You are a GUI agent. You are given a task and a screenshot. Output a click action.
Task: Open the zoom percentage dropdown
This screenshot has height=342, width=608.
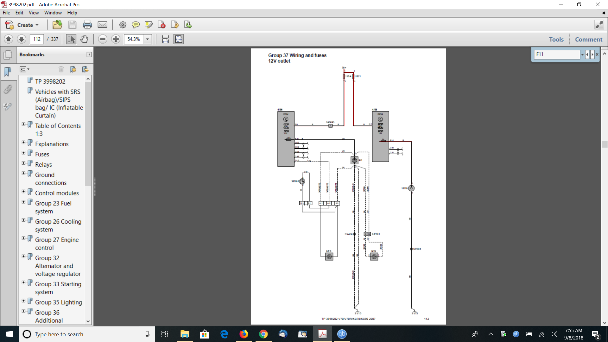click(147, 39)
